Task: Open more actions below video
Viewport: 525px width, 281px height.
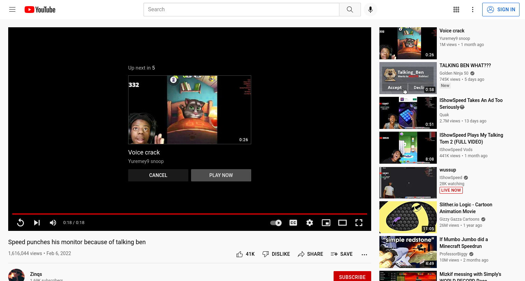Action: (364, 254)
